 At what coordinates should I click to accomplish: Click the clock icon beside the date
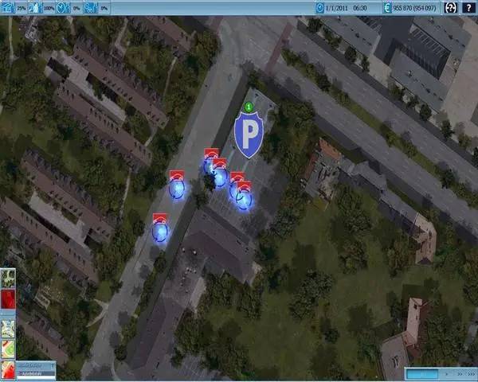tap(319, 6)
